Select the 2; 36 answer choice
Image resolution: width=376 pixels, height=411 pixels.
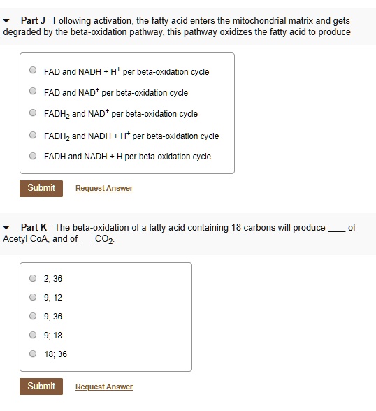point(33,278)
